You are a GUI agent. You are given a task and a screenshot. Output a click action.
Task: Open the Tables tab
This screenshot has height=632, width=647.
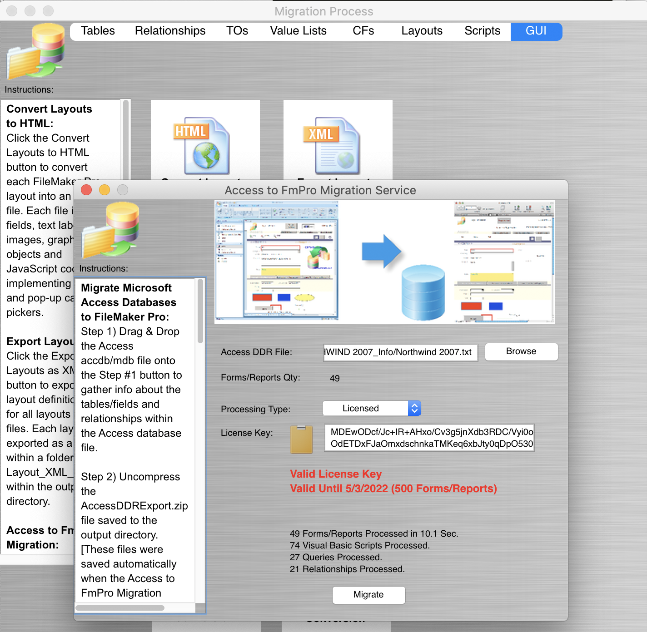(x=98, y=31)
